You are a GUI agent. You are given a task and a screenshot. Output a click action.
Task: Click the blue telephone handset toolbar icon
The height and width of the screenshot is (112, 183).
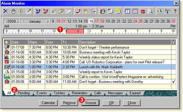point(38,11)
